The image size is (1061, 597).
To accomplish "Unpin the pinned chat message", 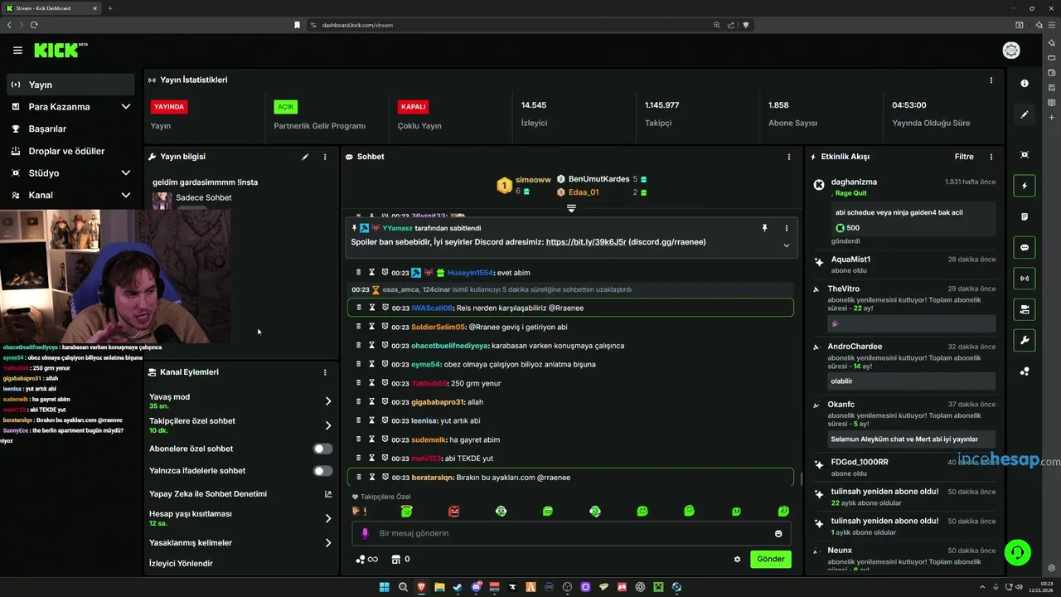I will click(x=764, y=228).
